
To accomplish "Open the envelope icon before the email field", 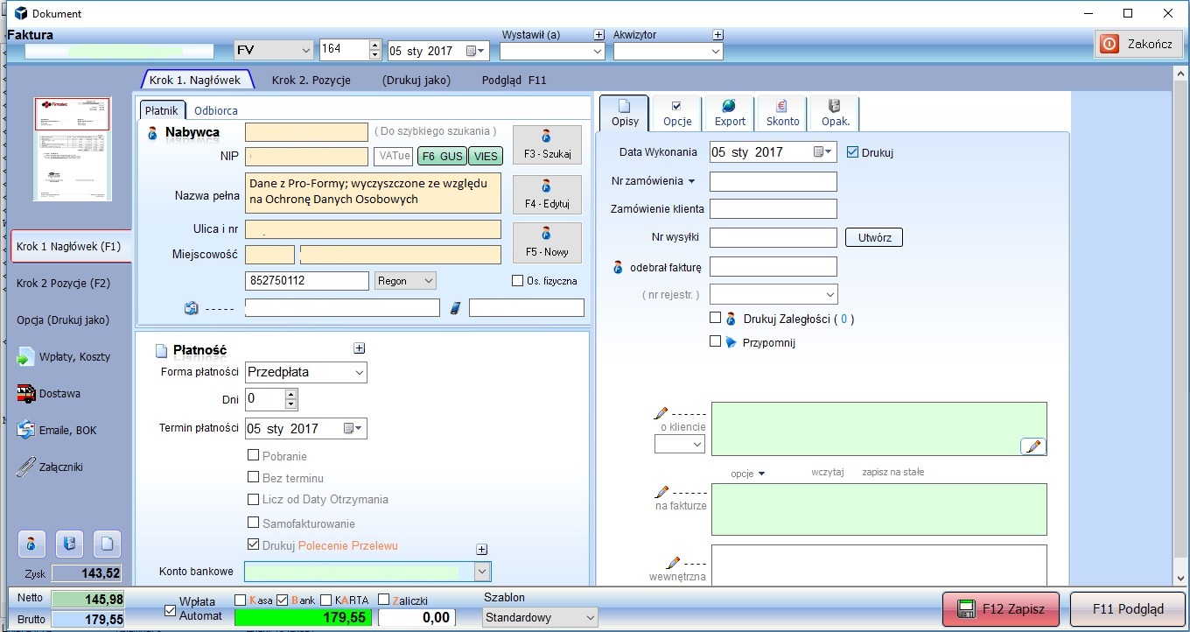I will (192, 308).
